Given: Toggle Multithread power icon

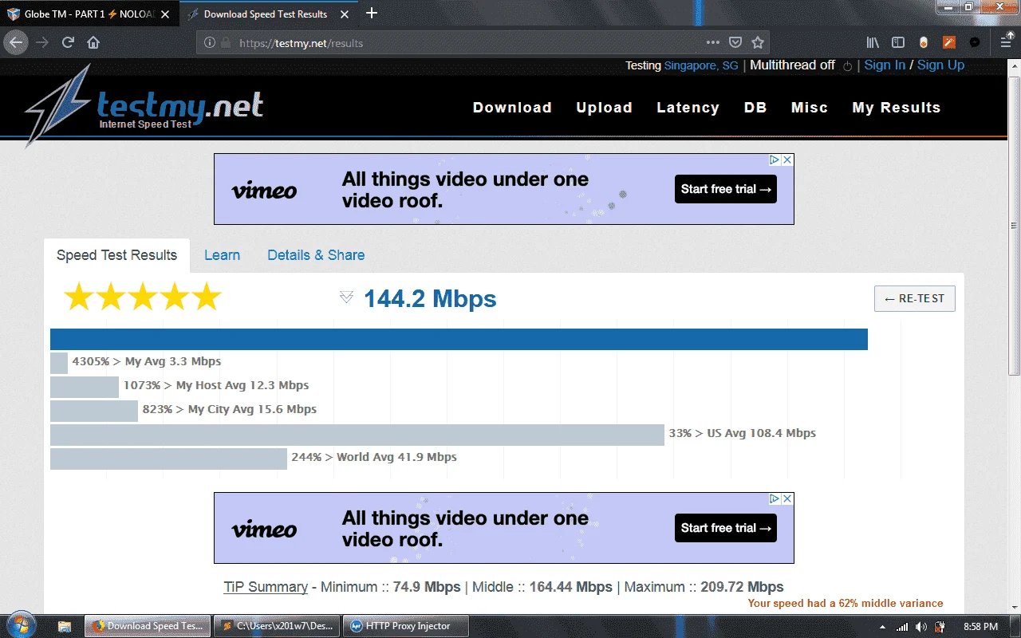Looking at the screenshot, I should point(848,66).
